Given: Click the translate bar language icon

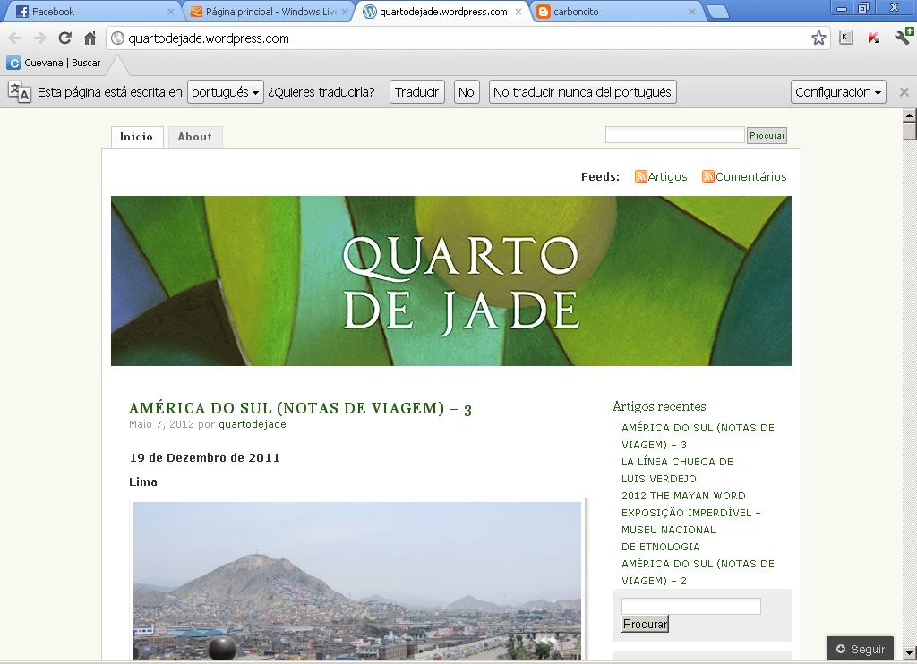Looking at the screenshot, I should click(x=20, y=92).
